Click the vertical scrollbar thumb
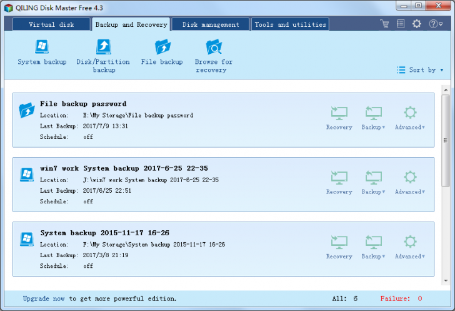 [446, 140]
